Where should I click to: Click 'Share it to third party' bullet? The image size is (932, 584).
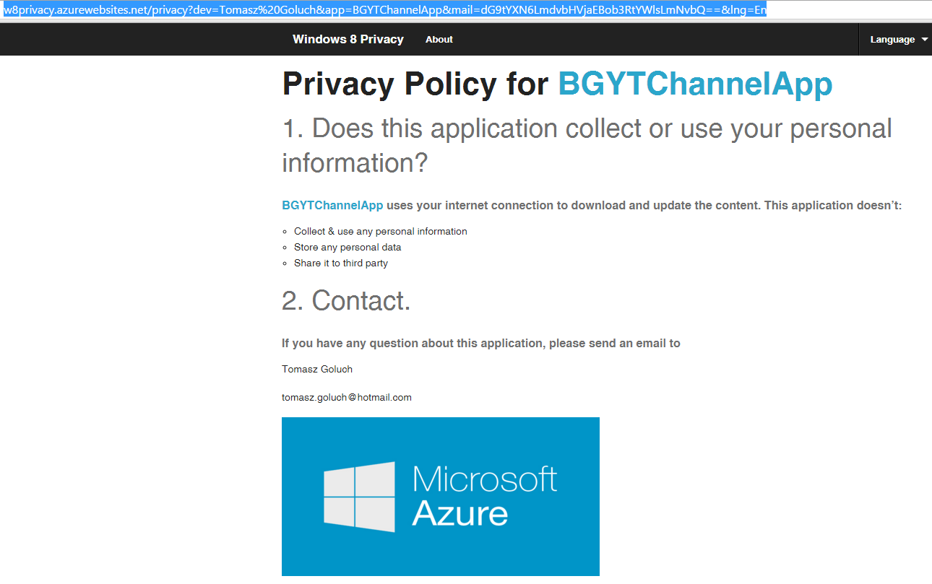pos(341,263)
